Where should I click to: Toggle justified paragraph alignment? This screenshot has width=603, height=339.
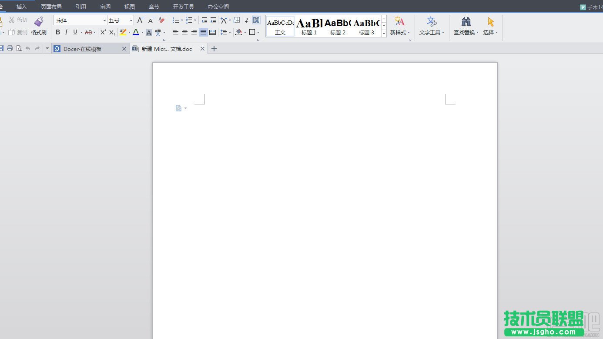[x=203, y=32]
